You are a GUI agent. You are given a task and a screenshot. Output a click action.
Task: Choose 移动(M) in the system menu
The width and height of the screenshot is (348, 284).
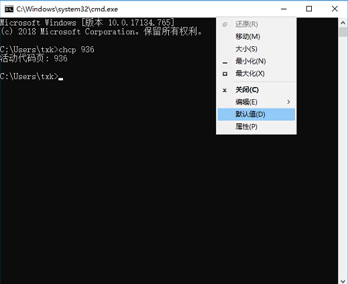pyautogui.click(x=256, y=37)
